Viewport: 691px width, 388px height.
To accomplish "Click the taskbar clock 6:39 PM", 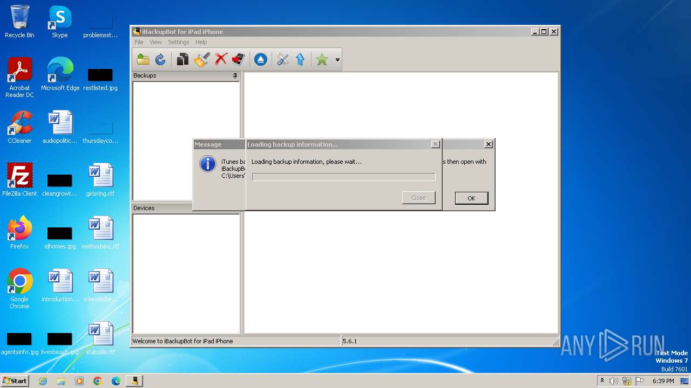I will point(663,381).
